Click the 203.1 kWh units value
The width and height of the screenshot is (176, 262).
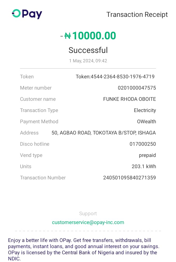(144, 167)
